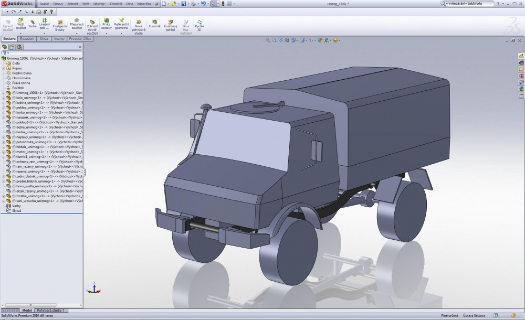
Task: Click the Undo arrow icon
Action: (203, 4)
